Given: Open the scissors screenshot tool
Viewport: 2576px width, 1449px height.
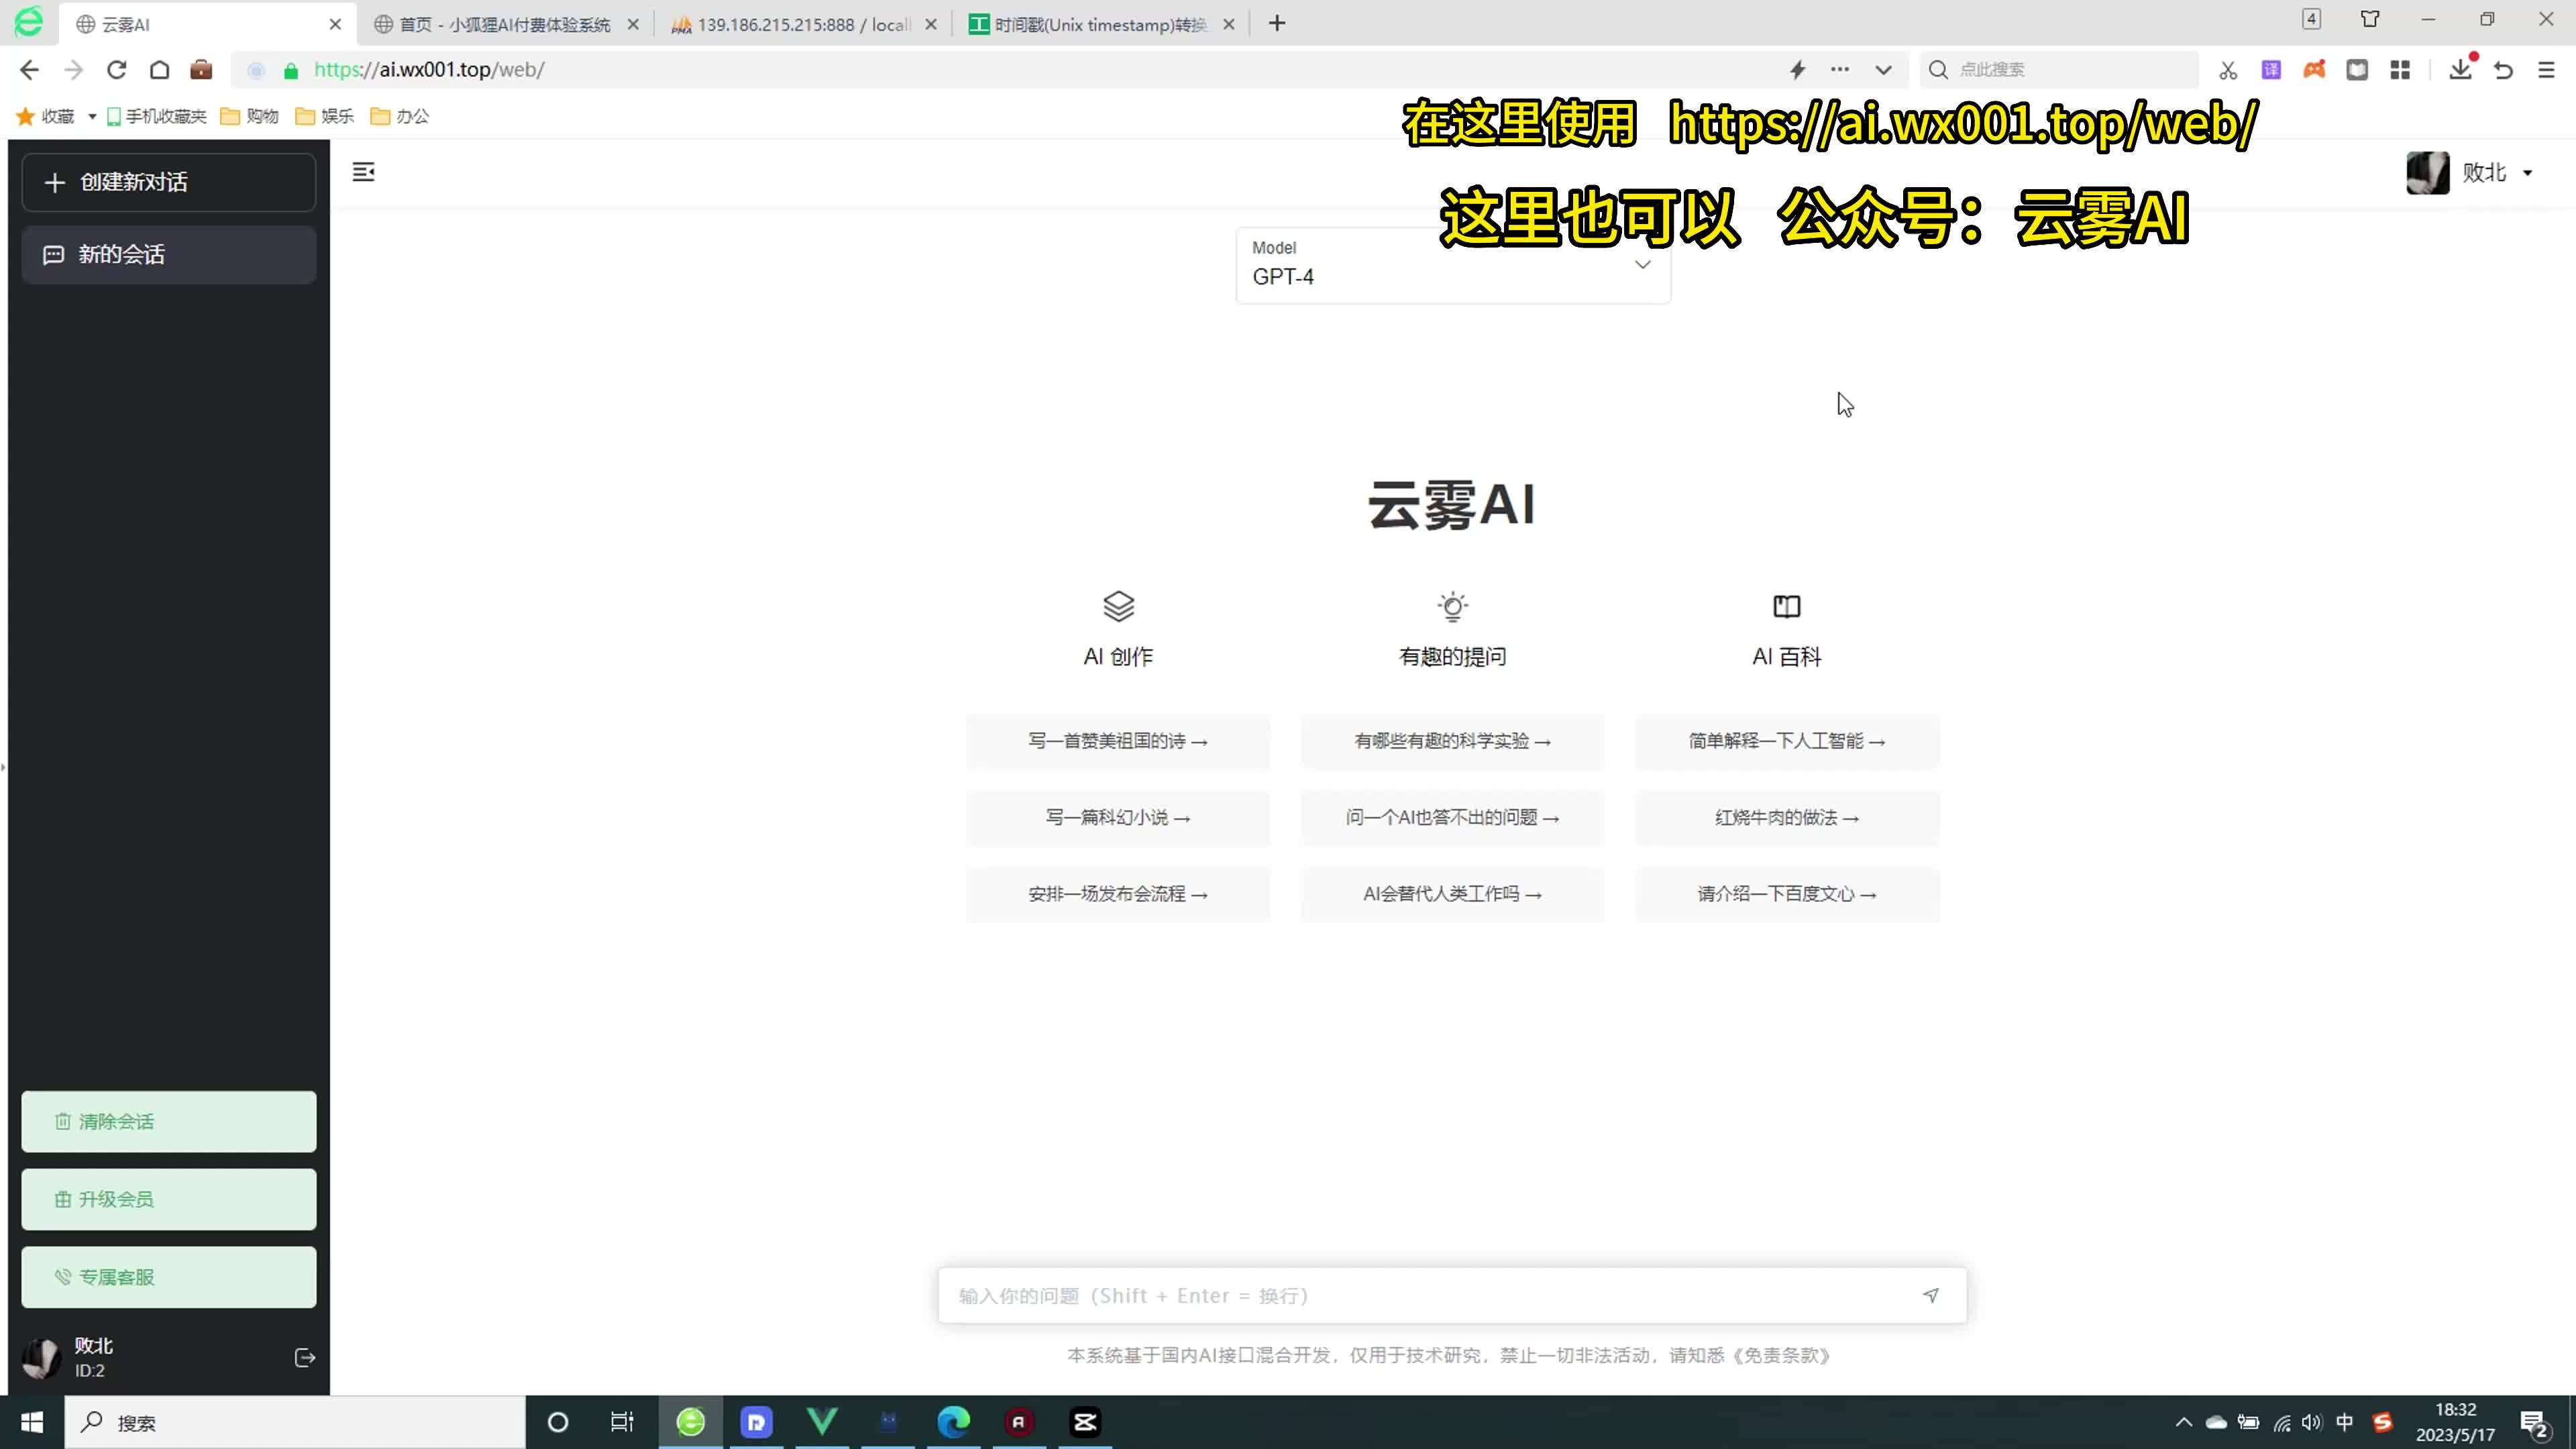Looking at the screenshot, I should [2228, 70].
